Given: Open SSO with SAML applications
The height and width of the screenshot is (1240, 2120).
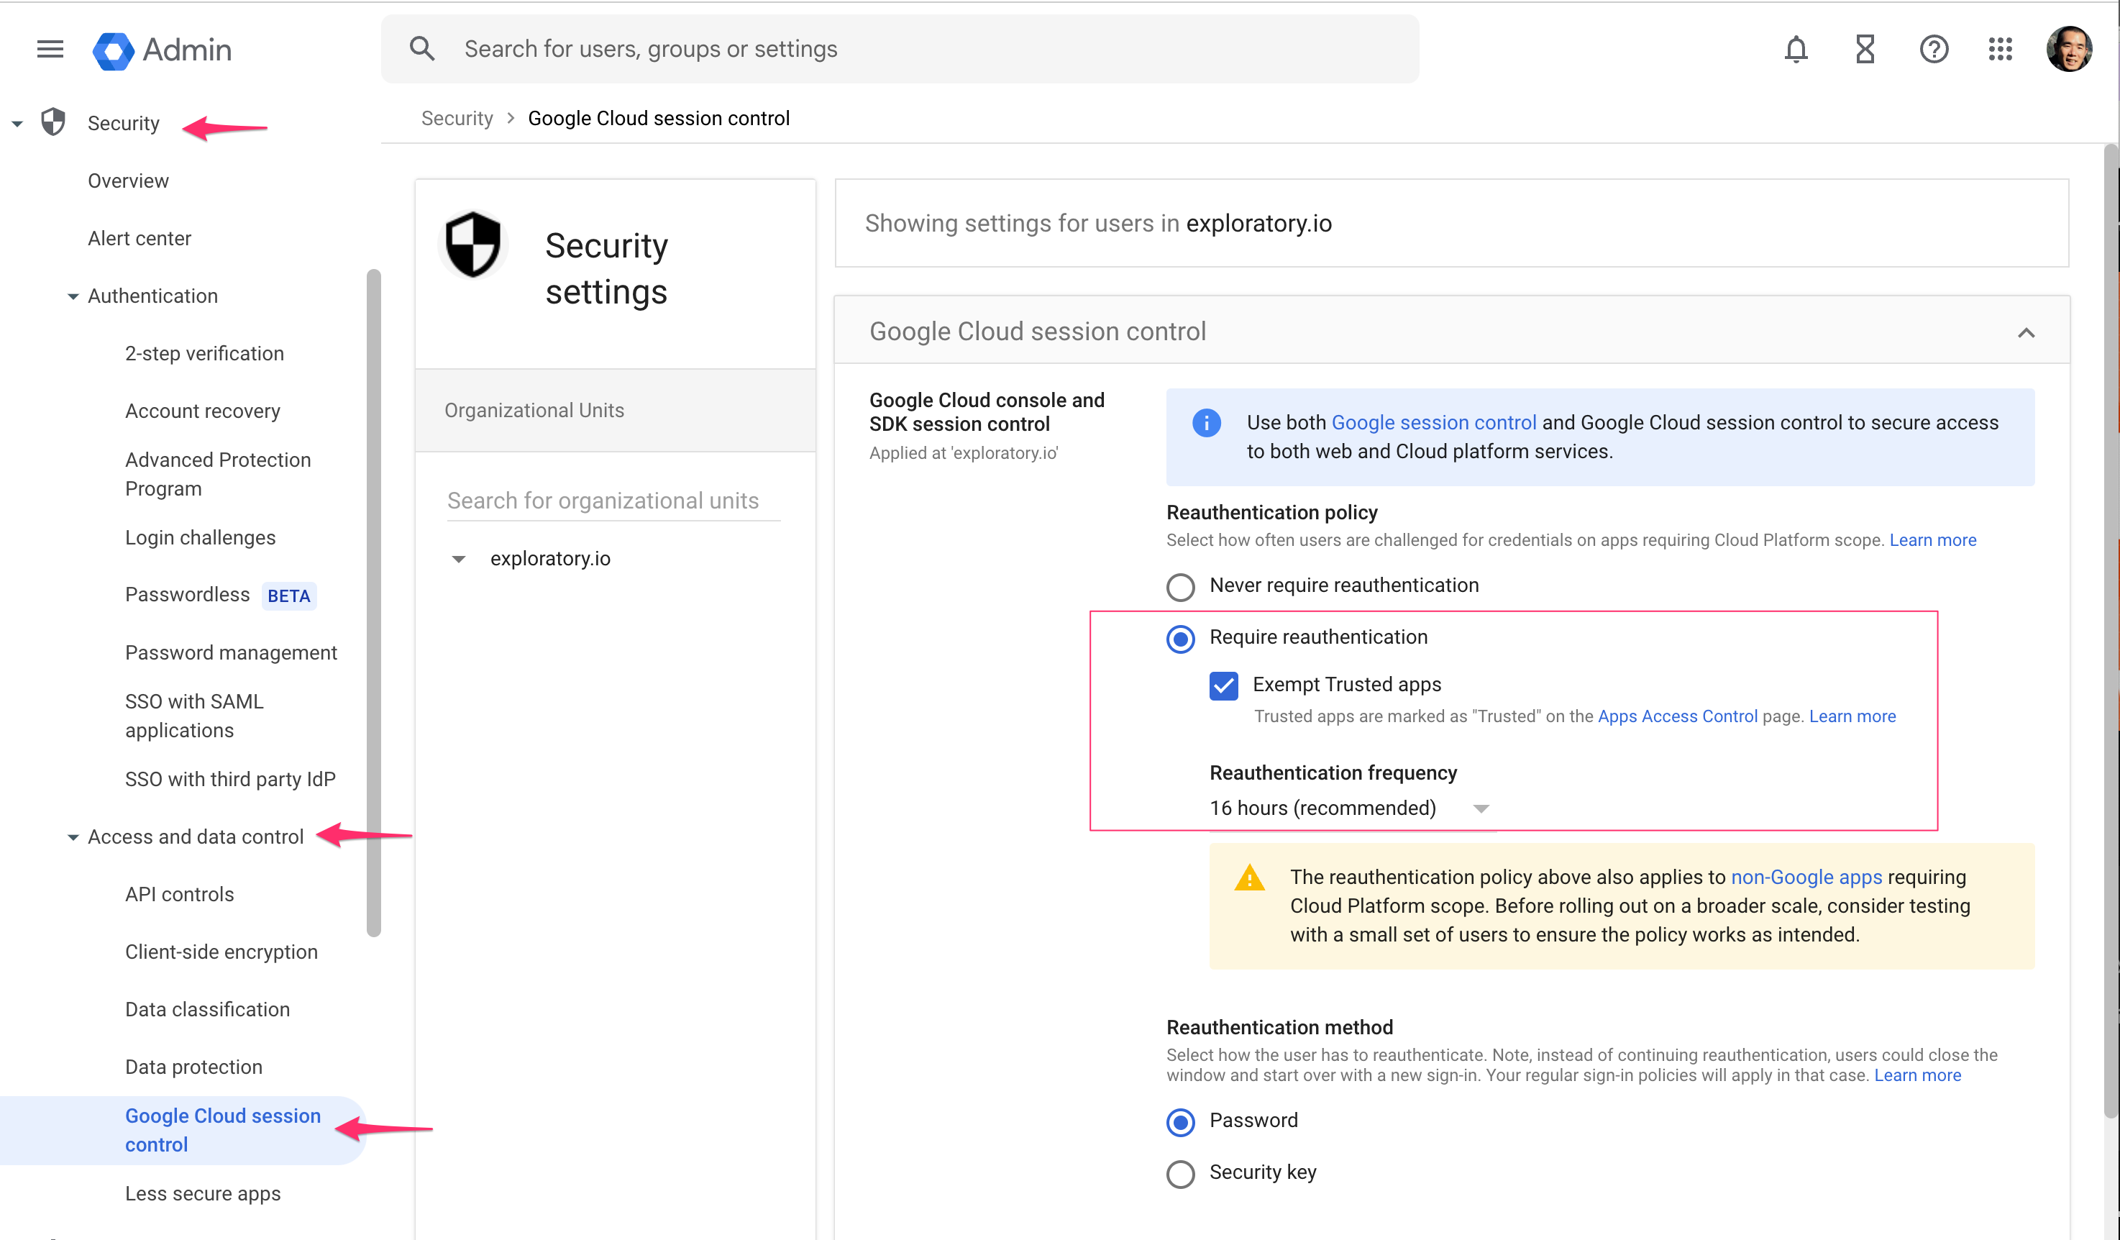Looking at the screenshot, I should [194, 716].
